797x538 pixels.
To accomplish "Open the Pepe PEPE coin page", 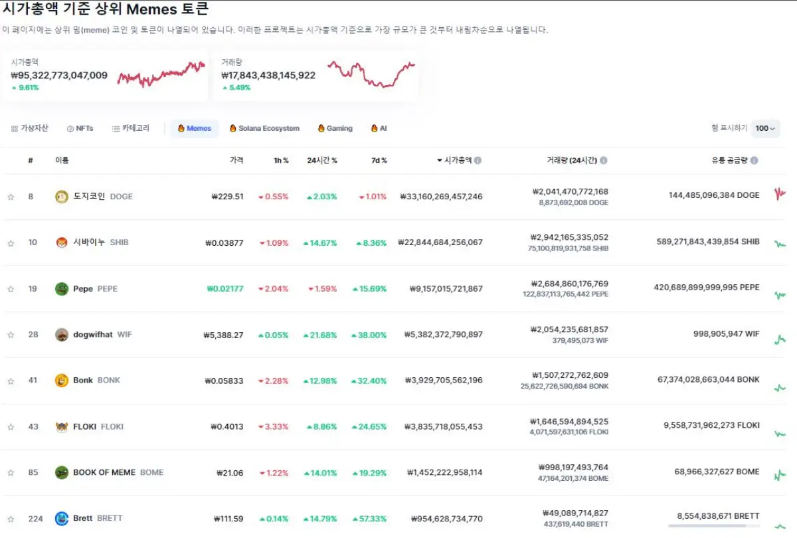I will pos(95,289).
